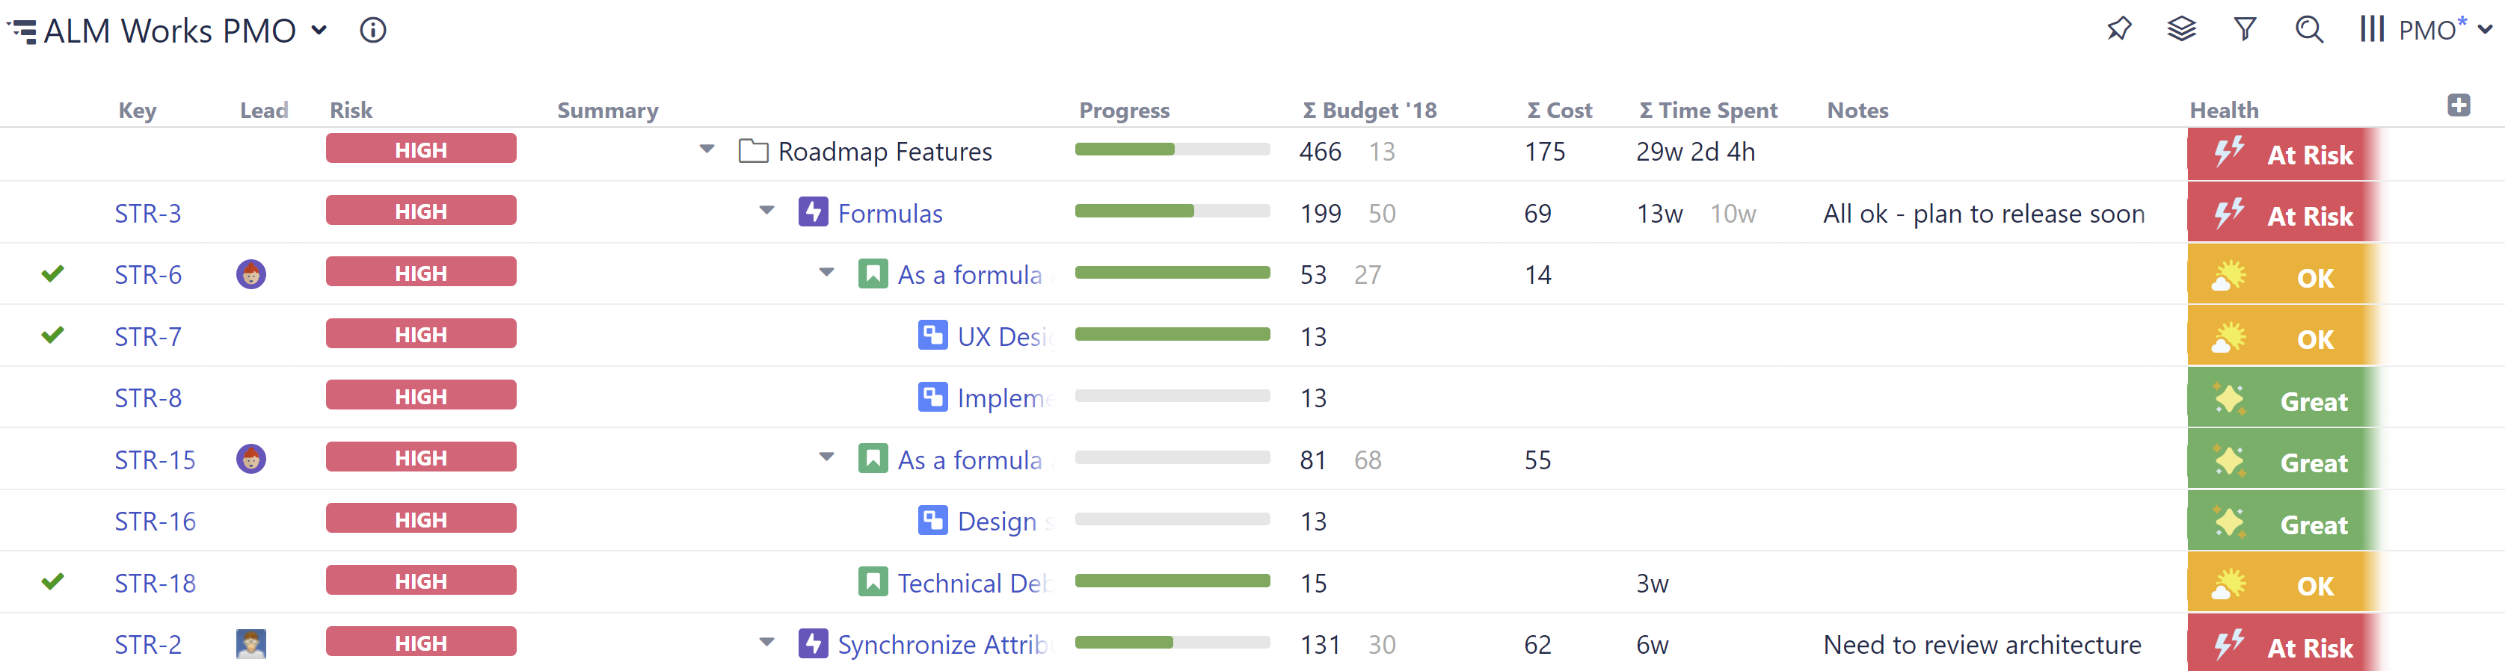Click the green checkmark on STR-6
This screenshot has height=671, width=2505.
(x=52, y=273)
